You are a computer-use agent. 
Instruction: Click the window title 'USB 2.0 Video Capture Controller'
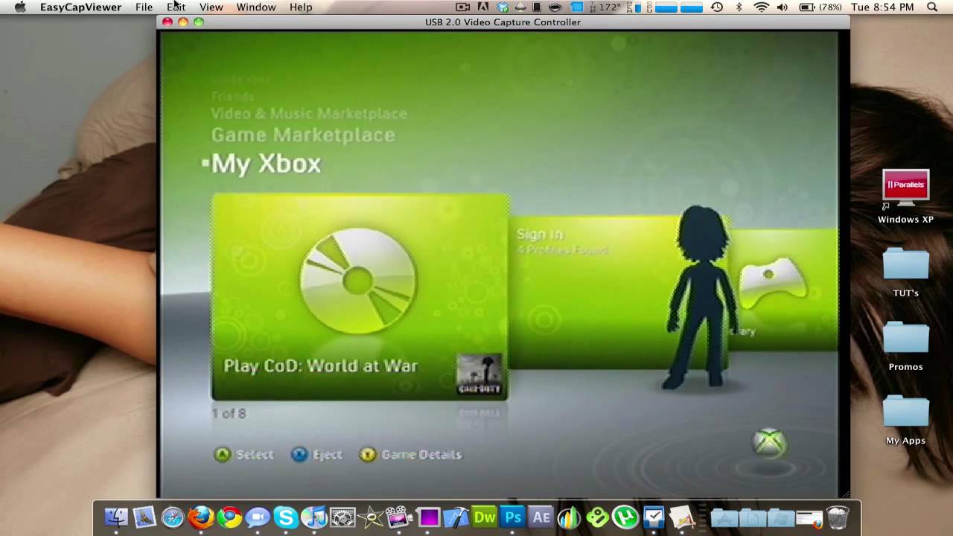click(x=503, y=22)
